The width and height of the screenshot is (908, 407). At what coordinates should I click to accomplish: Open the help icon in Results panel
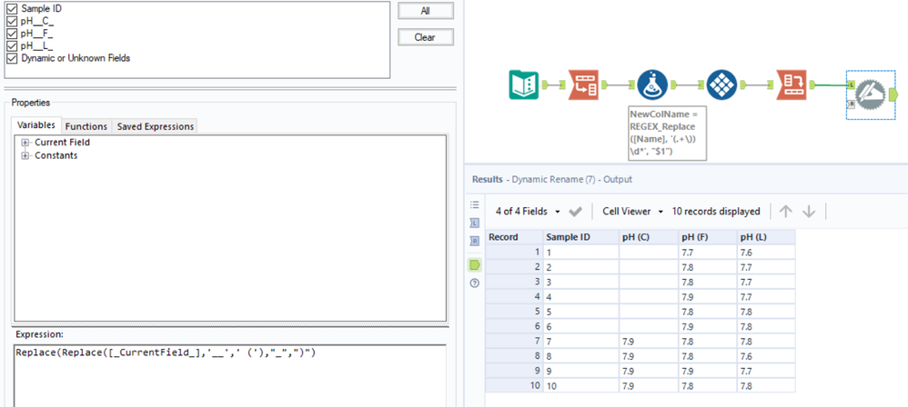[475, 283]
